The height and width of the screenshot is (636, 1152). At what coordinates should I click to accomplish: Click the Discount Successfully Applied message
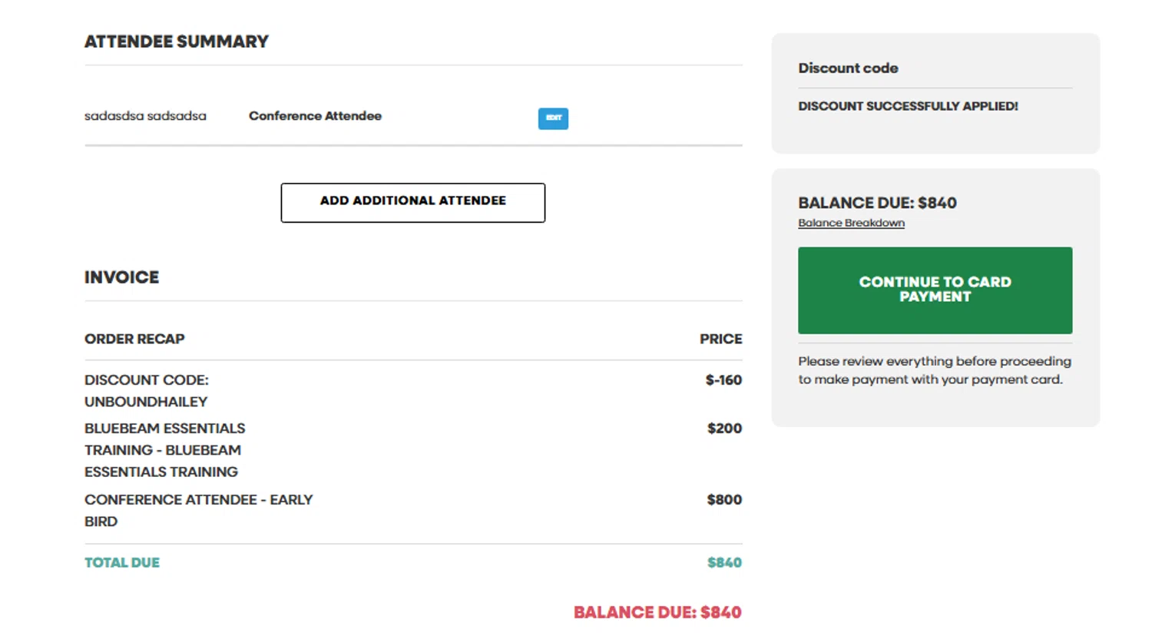point(908,106)
